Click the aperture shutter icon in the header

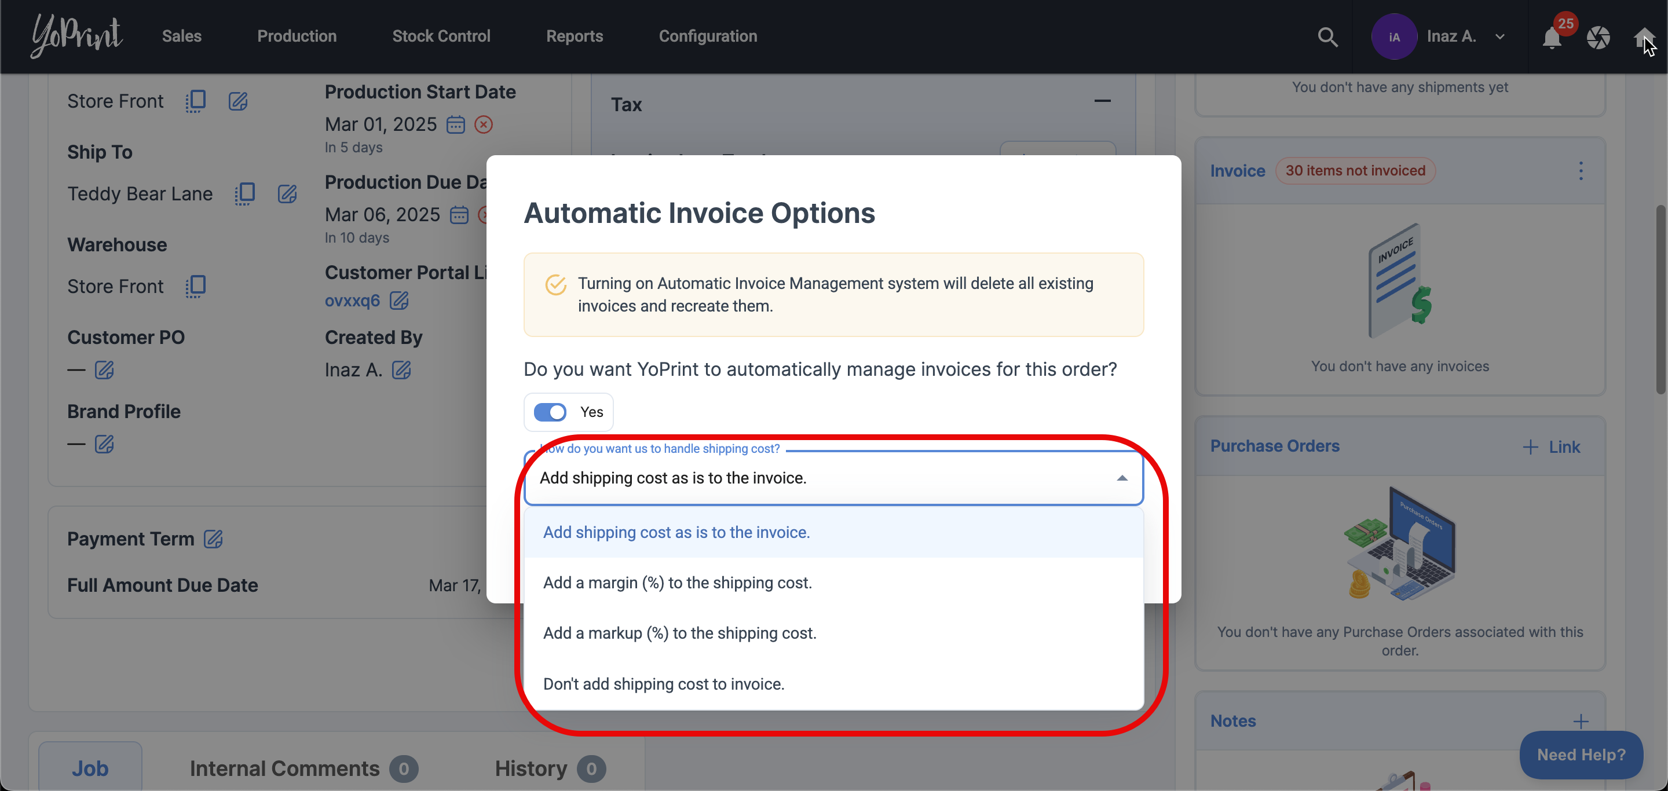click(x=1598, y=38)
